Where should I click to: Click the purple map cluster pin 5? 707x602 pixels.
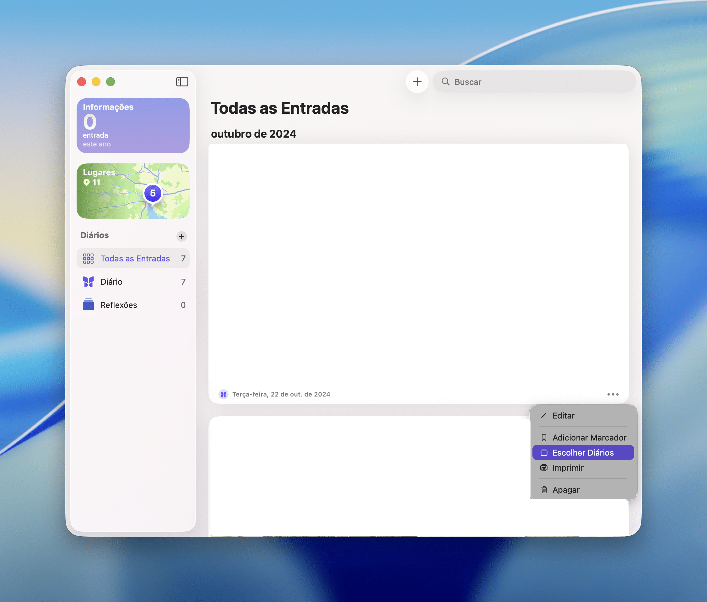coord(153,193)
